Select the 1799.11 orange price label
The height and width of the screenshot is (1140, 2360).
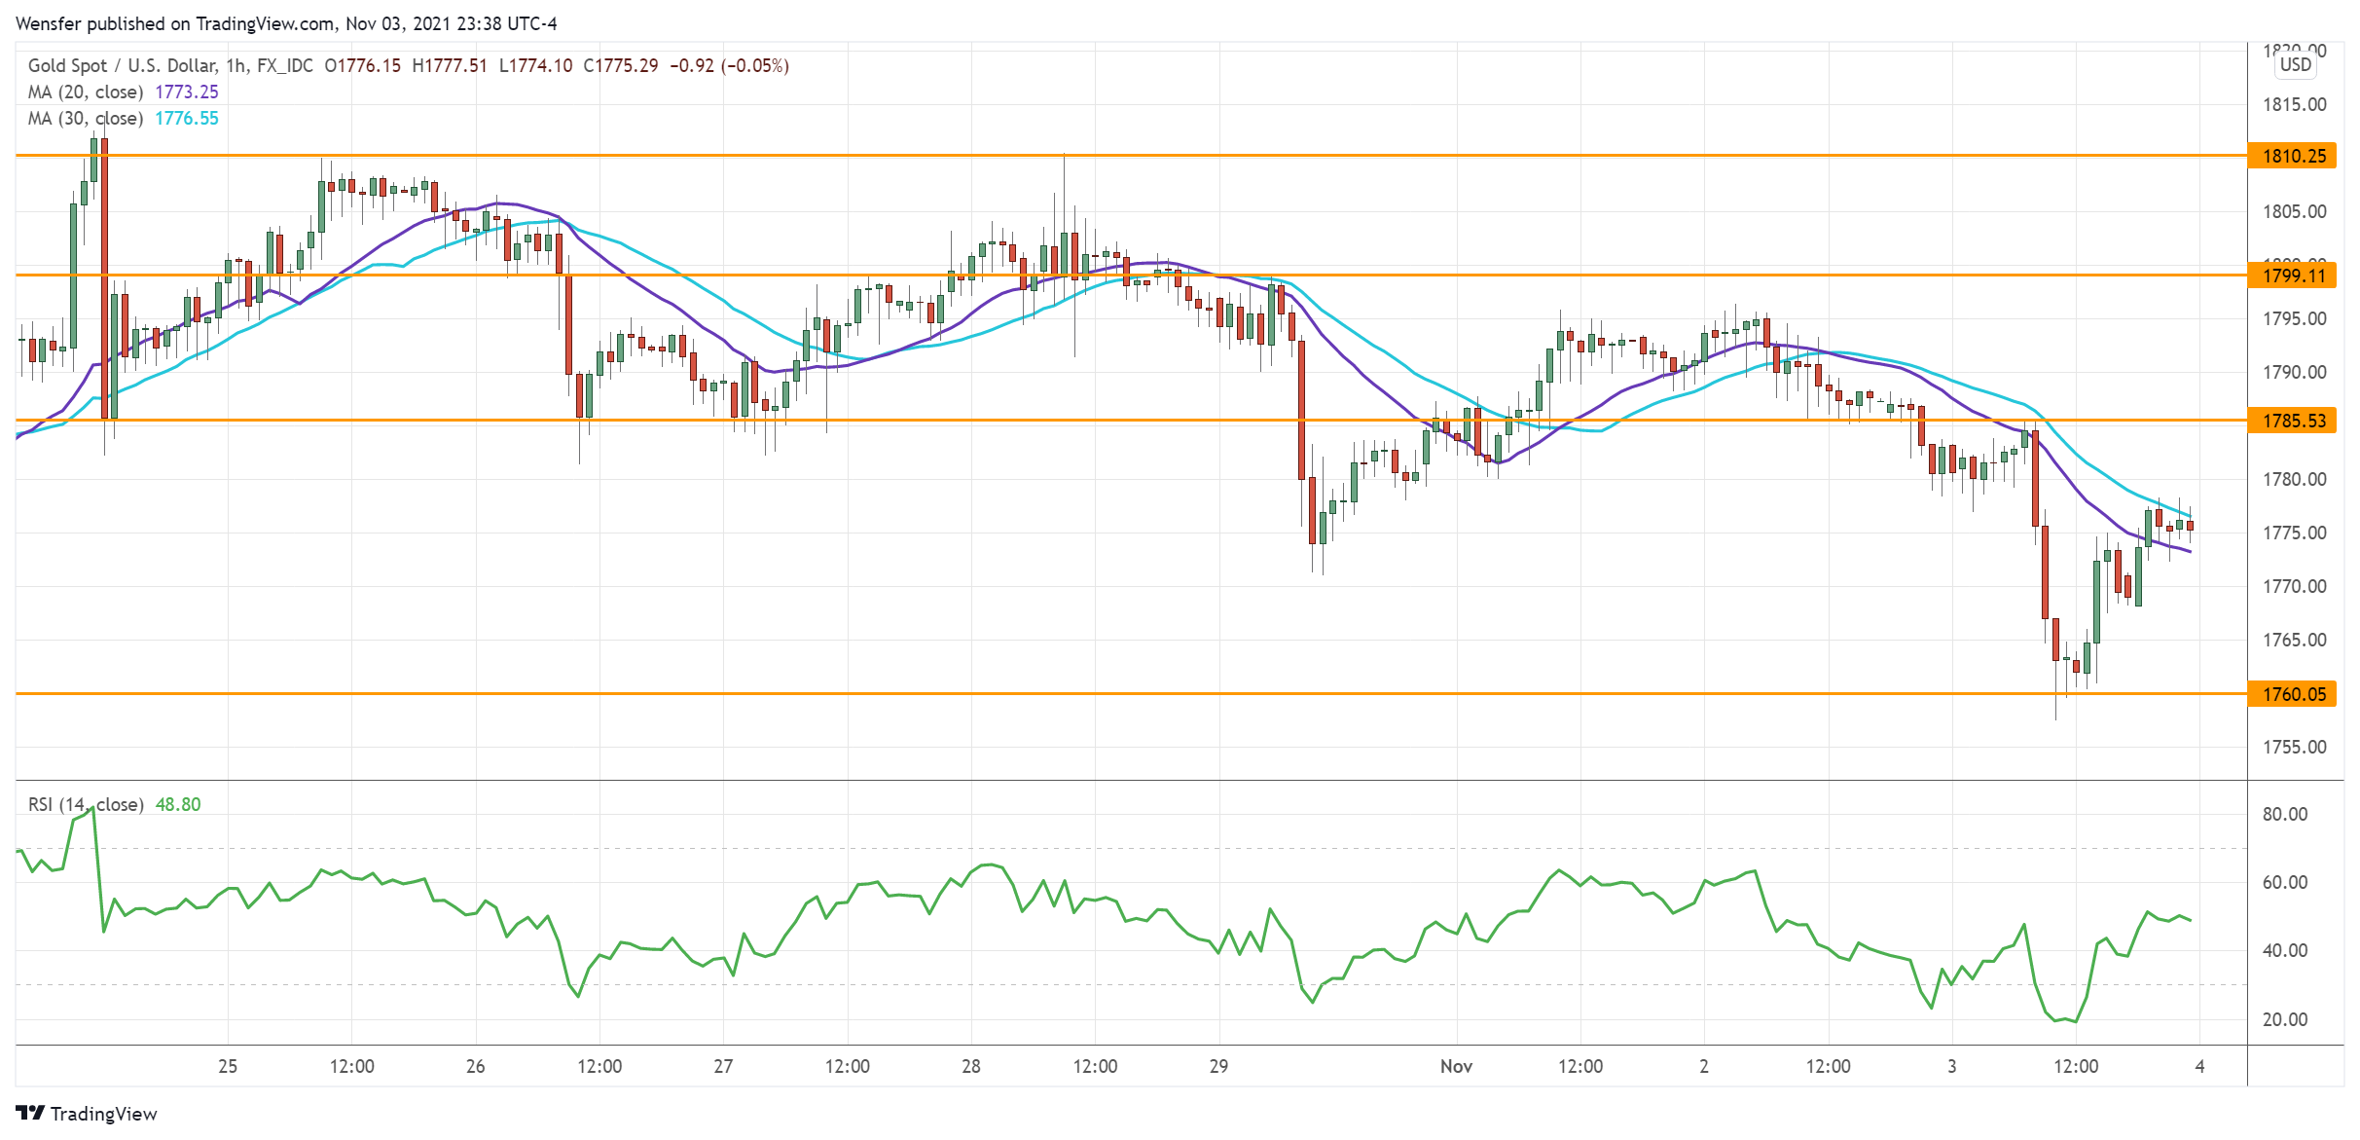[x=2293, y=276]
